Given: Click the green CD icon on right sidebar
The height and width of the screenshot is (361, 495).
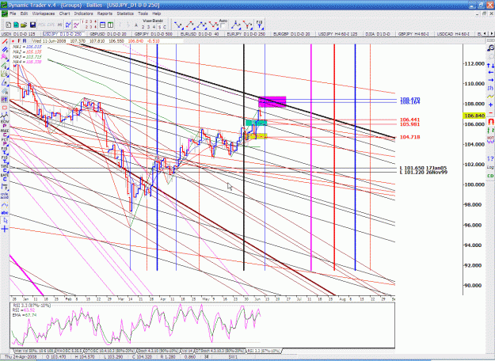Looking at the screenshot, I should (490, 176).
